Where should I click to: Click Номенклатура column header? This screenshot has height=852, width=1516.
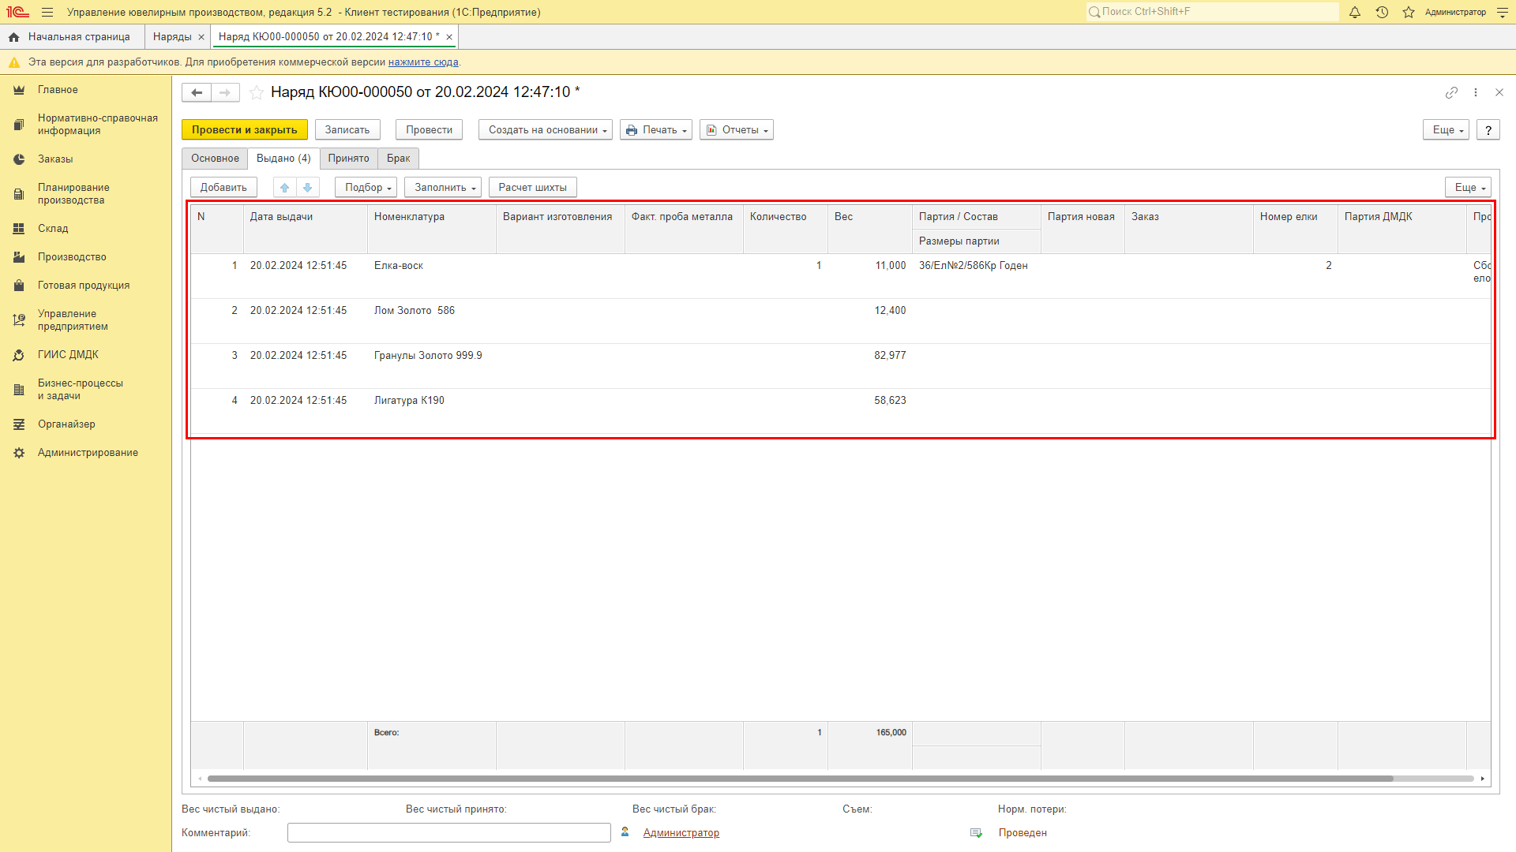[x=432, y=229]
